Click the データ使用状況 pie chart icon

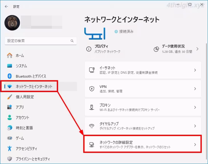[x=156, y=49]
